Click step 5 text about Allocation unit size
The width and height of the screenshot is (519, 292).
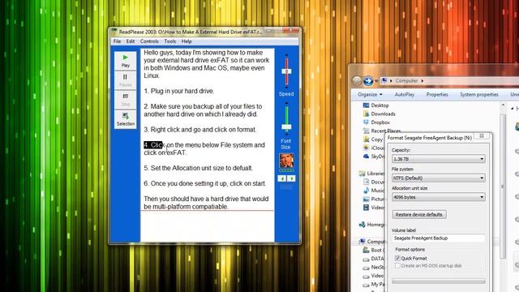click(x=198, y=168)
